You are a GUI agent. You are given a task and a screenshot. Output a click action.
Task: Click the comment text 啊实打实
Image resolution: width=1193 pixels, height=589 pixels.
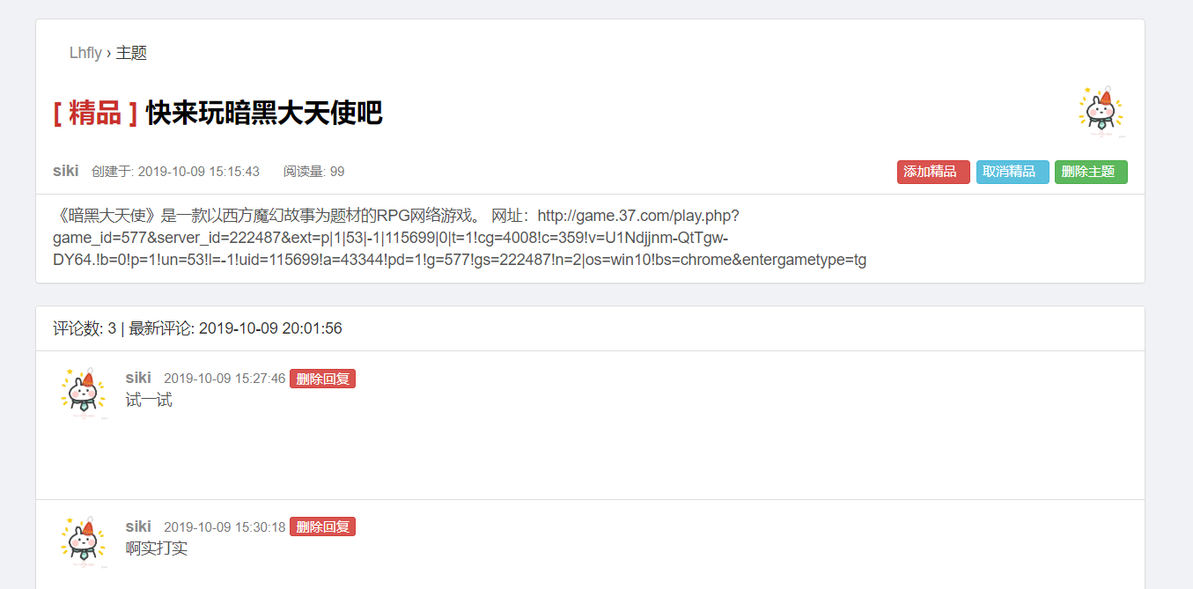coord(157,549)
